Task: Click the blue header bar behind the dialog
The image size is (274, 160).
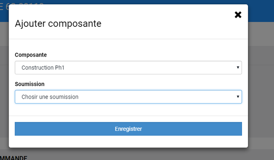Action: [261, 11]
